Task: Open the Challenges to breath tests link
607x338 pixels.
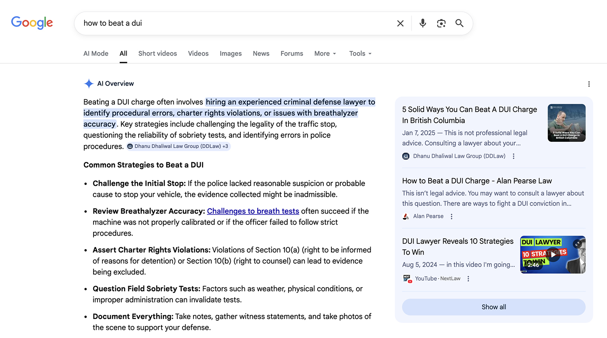Action: (x=253, y=211)
